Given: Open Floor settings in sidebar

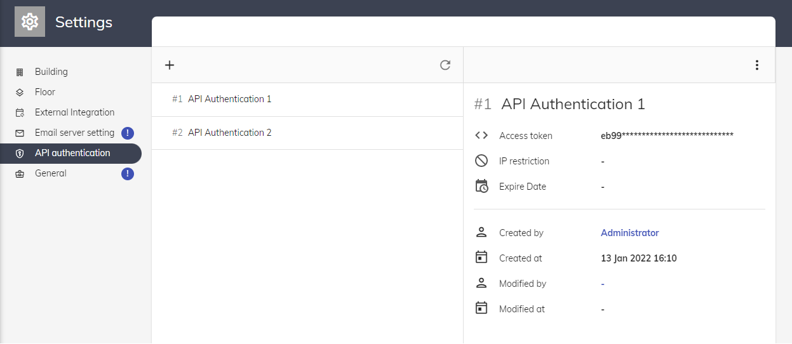Looking at the screenshot, I should [44, 92].
